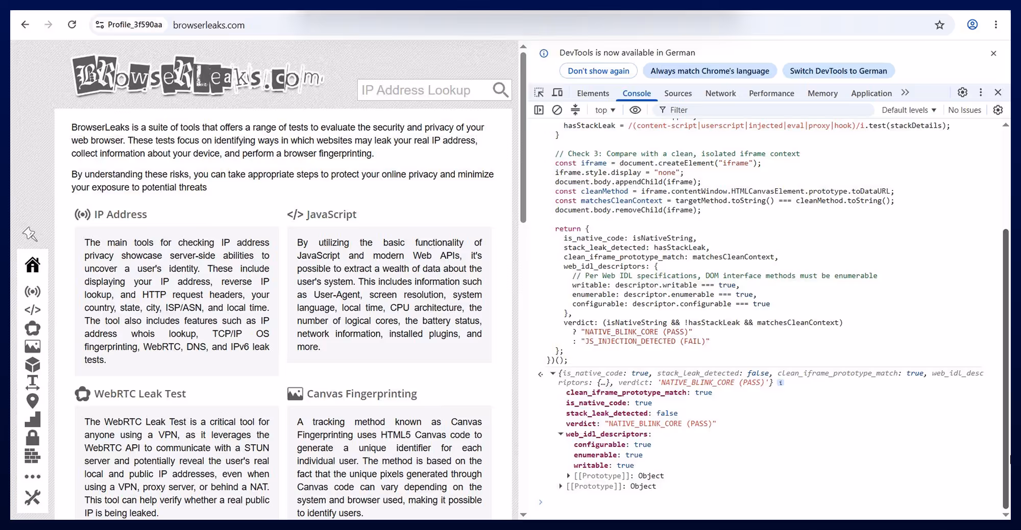Open DevTools settings gear in the tab bar
Viewport: 1021px width, 530px height.
(x=962, y=92)
